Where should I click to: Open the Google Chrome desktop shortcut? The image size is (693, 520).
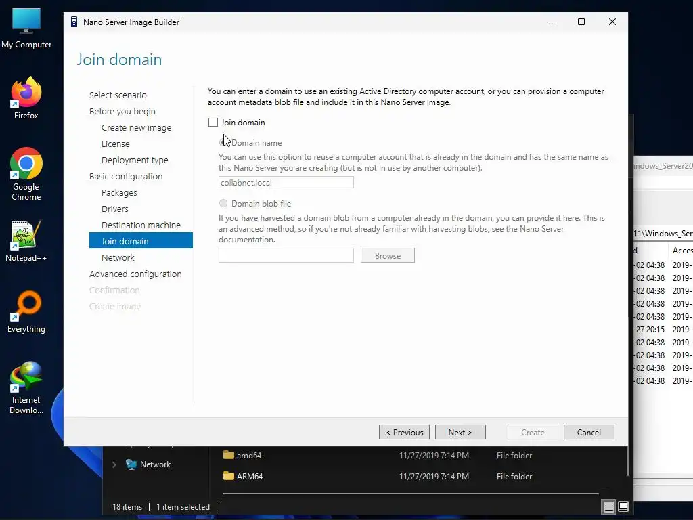coord(26,174)
